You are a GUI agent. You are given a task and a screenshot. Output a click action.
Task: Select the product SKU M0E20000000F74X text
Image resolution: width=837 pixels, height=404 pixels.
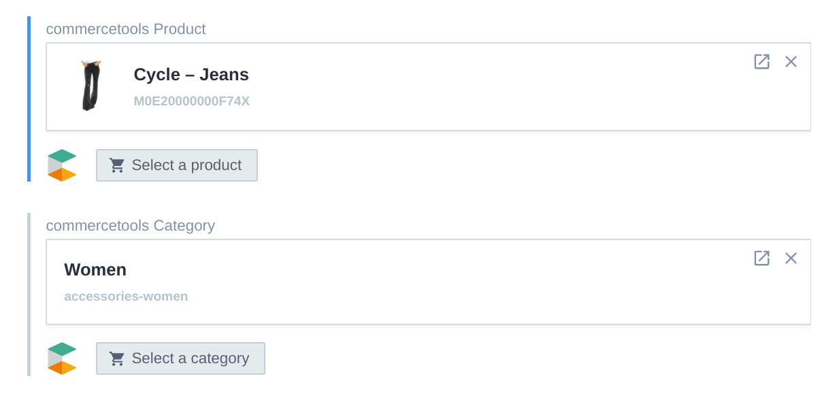192,101
